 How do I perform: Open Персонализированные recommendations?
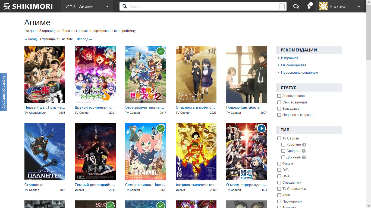coord(299,73)
